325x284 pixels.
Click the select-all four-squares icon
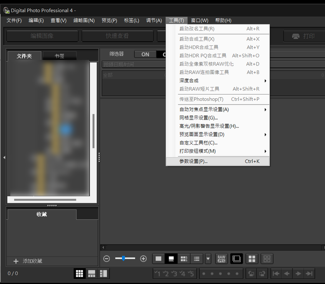pos(252,259)
